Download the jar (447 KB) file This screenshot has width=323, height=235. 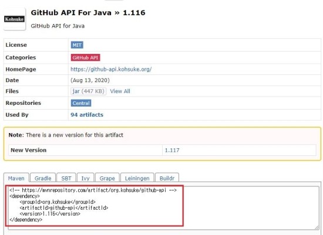(88, 91)
